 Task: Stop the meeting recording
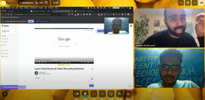[102, 94]
